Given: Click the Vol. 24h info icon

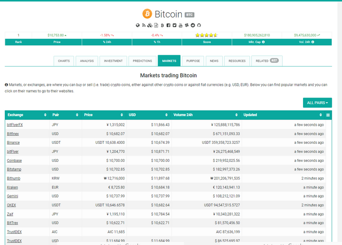Looking at the screenshot, I should [313, 42].
